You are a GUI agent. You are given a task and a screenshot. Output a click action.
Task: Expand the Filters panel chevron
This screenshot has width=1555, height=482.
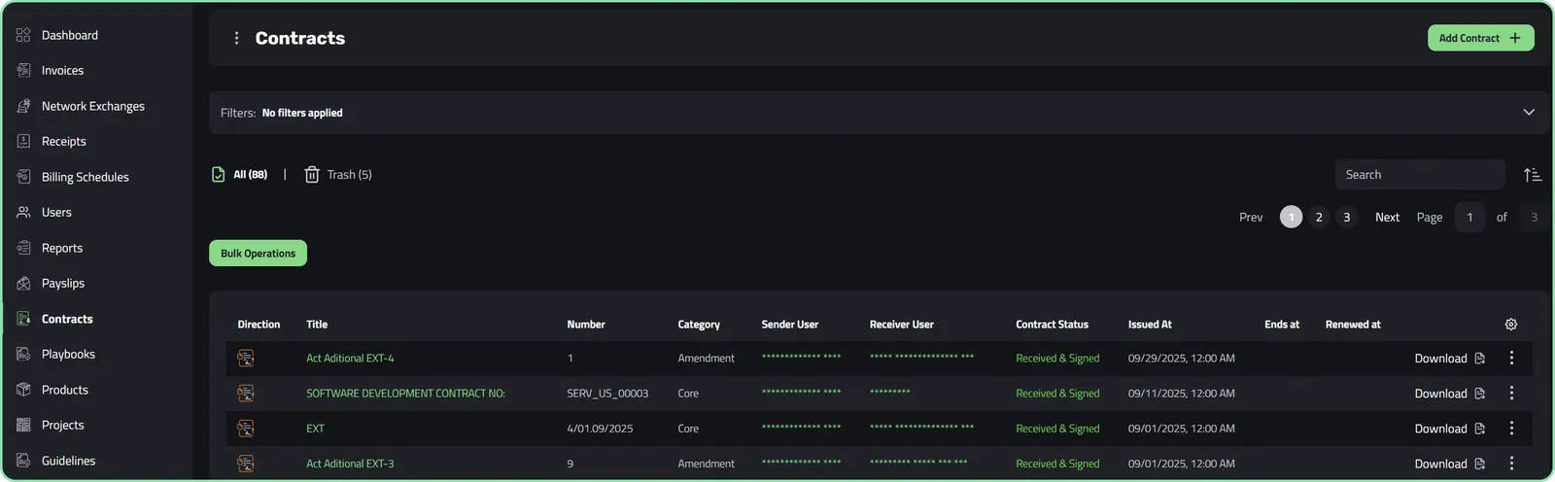pyautogui.click(x=1529, y=113)
